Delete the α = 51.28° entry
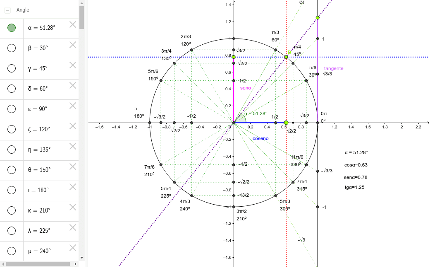430x268 pixels. 73,24
